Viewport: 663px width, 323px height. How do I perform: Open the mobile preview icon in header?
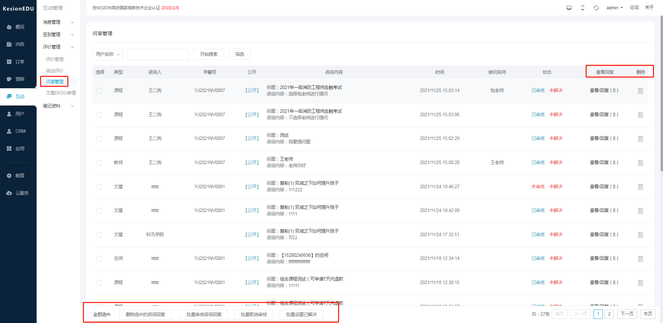[583, 8]
